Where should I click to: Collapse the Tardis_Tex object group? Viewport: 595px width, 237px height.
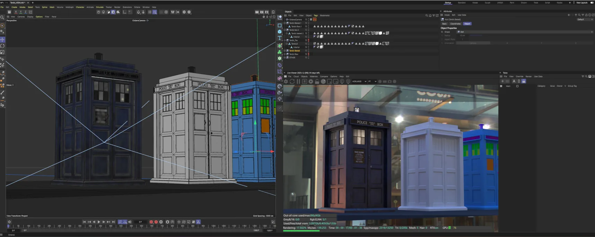pos(285,40)
